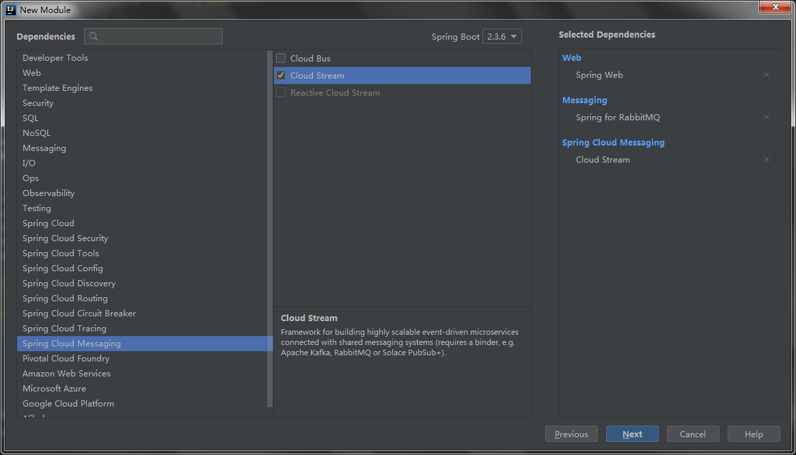Toggle the Reactive Cloud Stream checkbox
Viewport: 796px width, 455px height.
(281, 93)
